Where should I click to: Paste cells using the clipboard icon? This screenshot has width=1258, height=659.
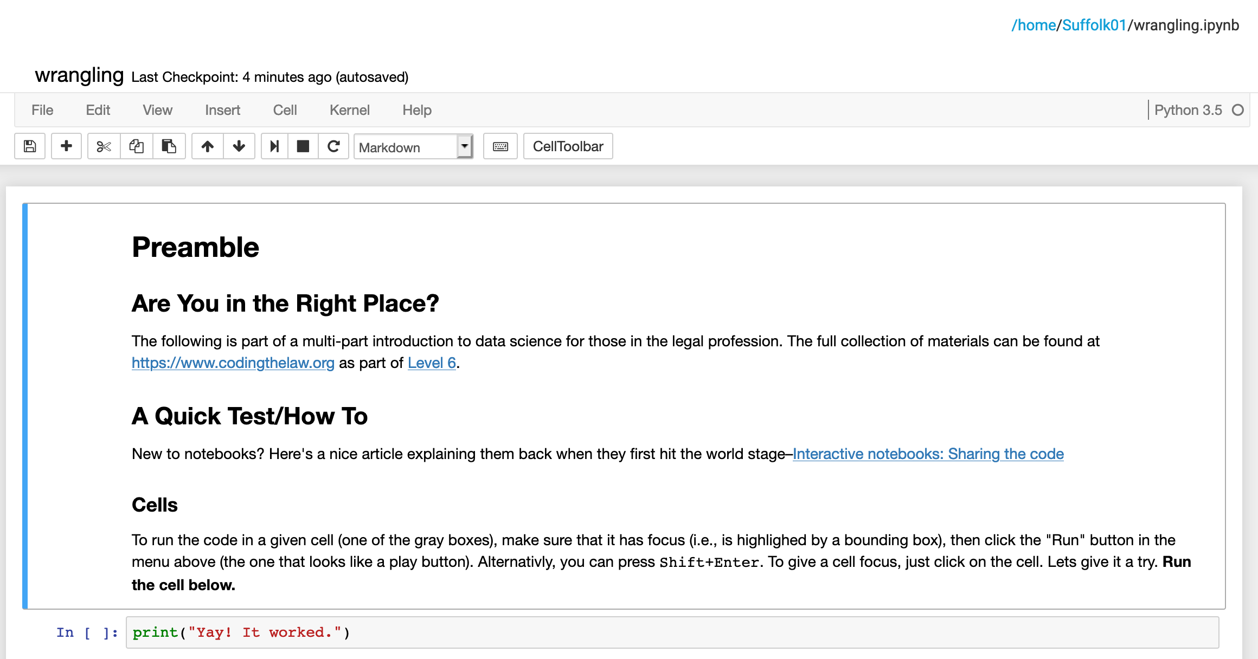[169, 146]
